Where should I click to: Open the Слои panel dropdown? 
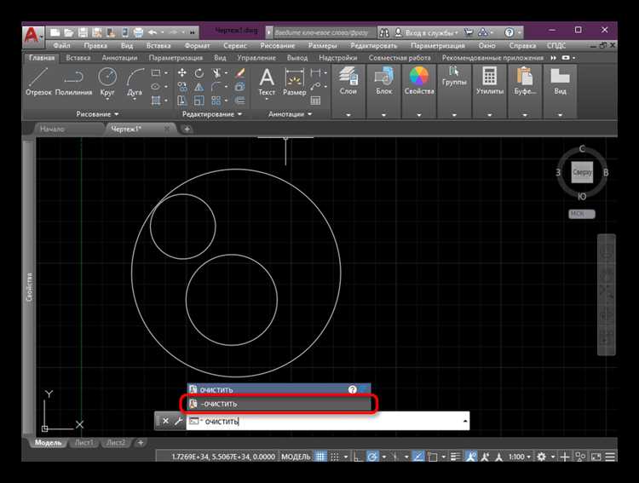click(x=348, y=115)
